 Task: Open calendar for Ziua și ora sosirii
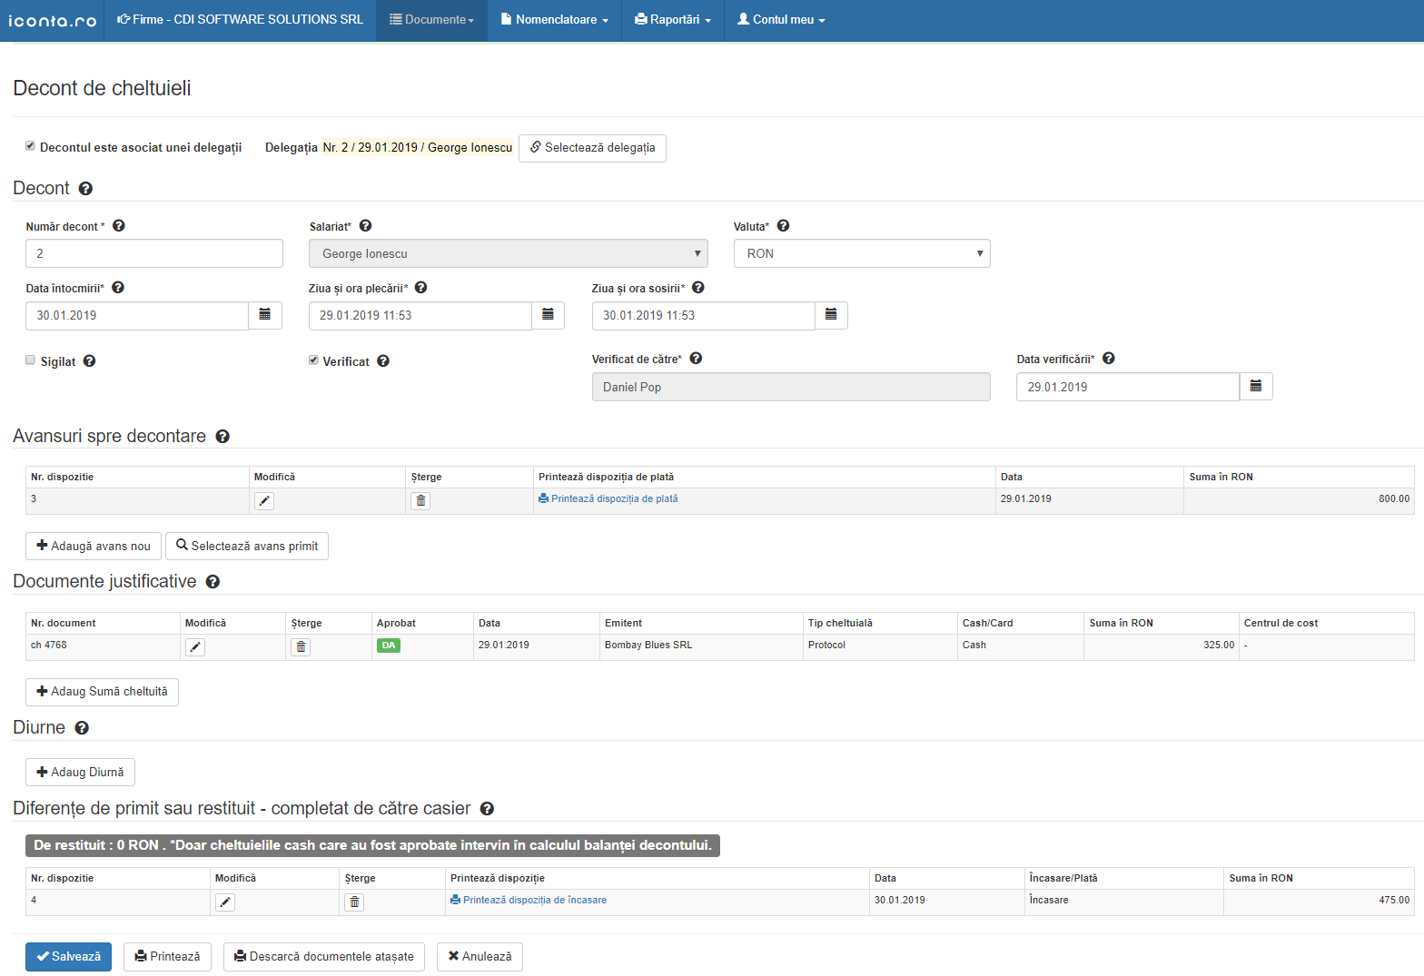pyautogui.click(x=831, y=315)
